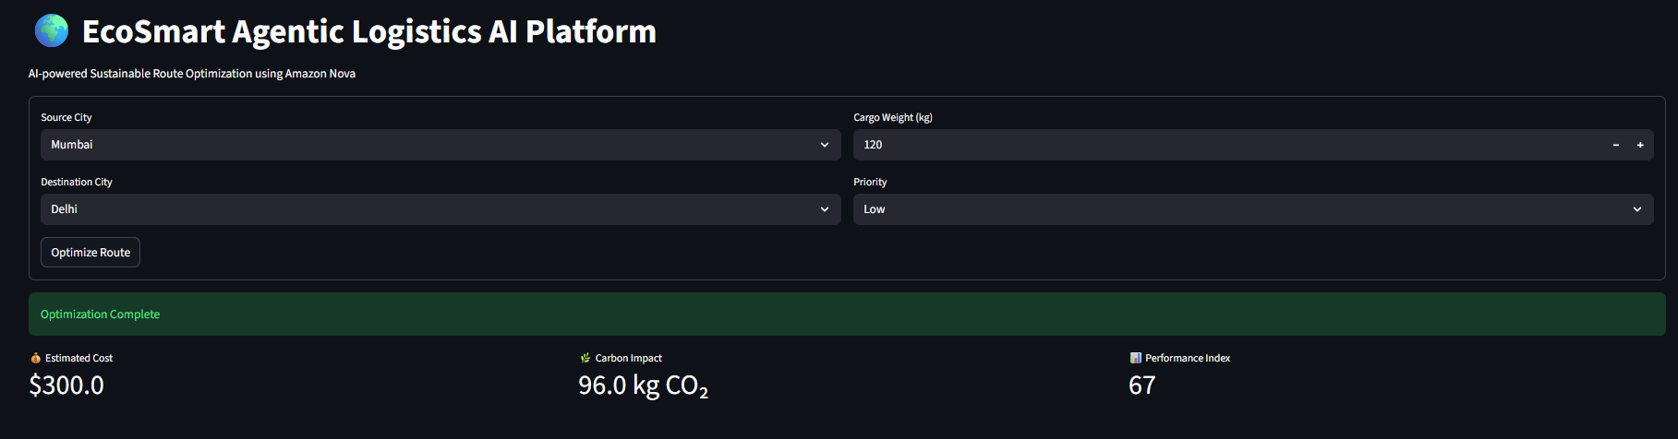Click the globe emoji icon in title
The width and height of the screenshot is (1678, 439).
pyautogui.click(x=52, y=30)
